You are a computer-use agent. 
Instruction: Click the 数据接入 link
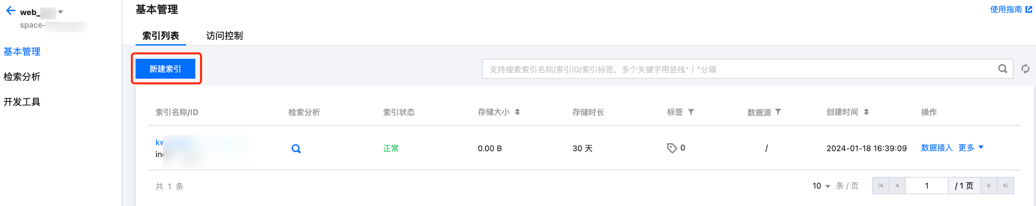point(937,148)
